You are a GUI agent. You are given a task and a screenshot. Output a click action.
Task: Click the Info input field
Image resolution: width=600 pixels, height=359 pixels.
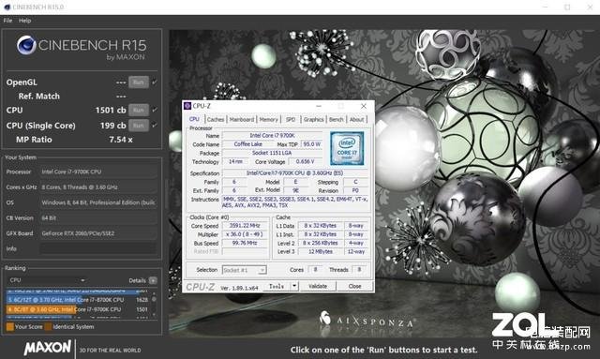[x=98, y=248]
